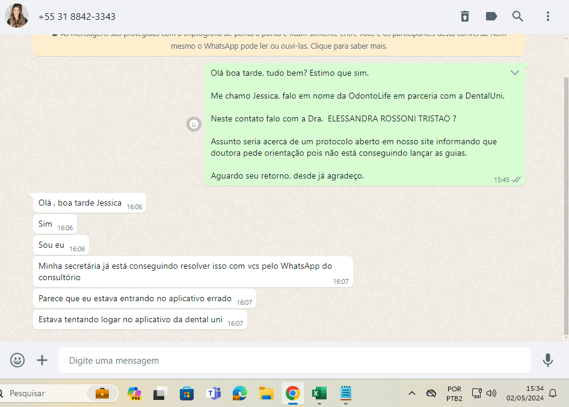Click the briefcase icon in the search box
This screenshot has height=407, width=569.
102,393
